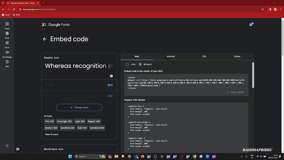Click the @import style embed code block
Viewport: 284px width, 160px height.
point(186,85)
